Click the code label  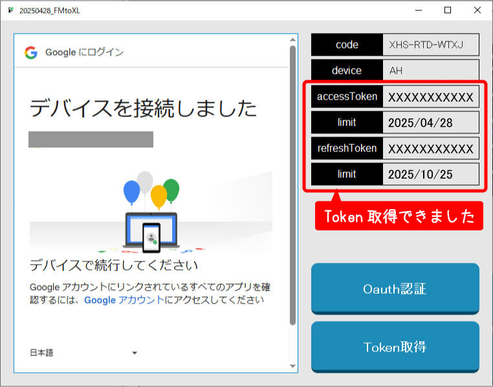(347, 45)
